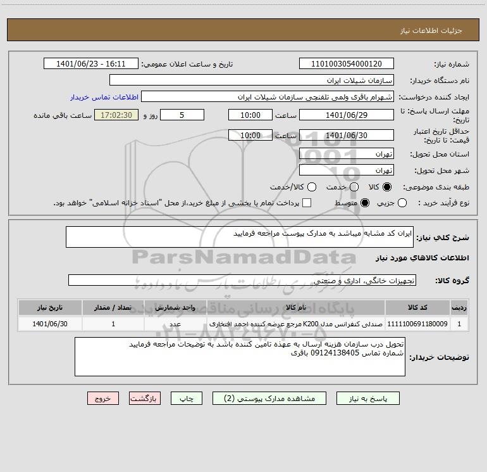Click the اطلاعات کالاهای مورد نیاز heading
Viewport: 487px width, 472px height.
pyautogui.click(x=422, y=258)
